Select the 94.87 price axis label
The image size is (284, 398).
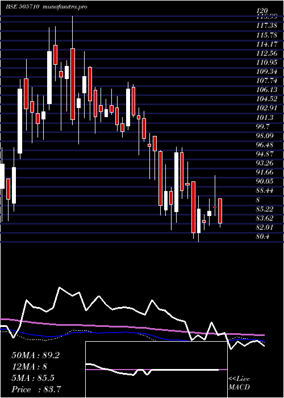point(265,154)
